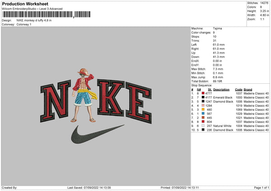Click the Colors value 8
The height and width of the screenshot is (191, 271).
tap(261, 7)
